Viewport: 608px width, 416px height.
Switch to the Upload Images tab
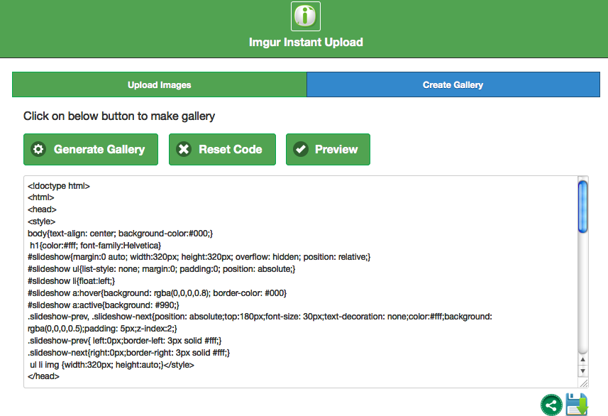(x=160, y=84)
